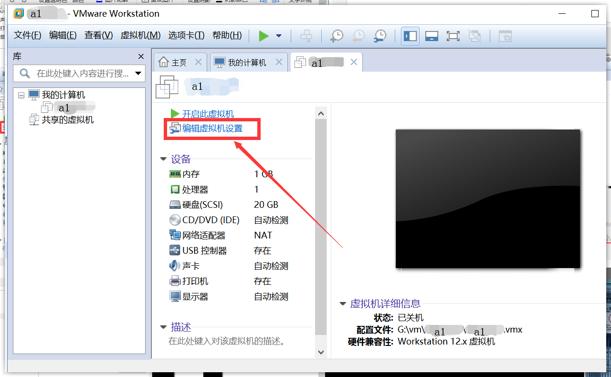Take a snapshot with the clock-plus icon
This screenshot has height=377, width=611.
click(337, 36)
